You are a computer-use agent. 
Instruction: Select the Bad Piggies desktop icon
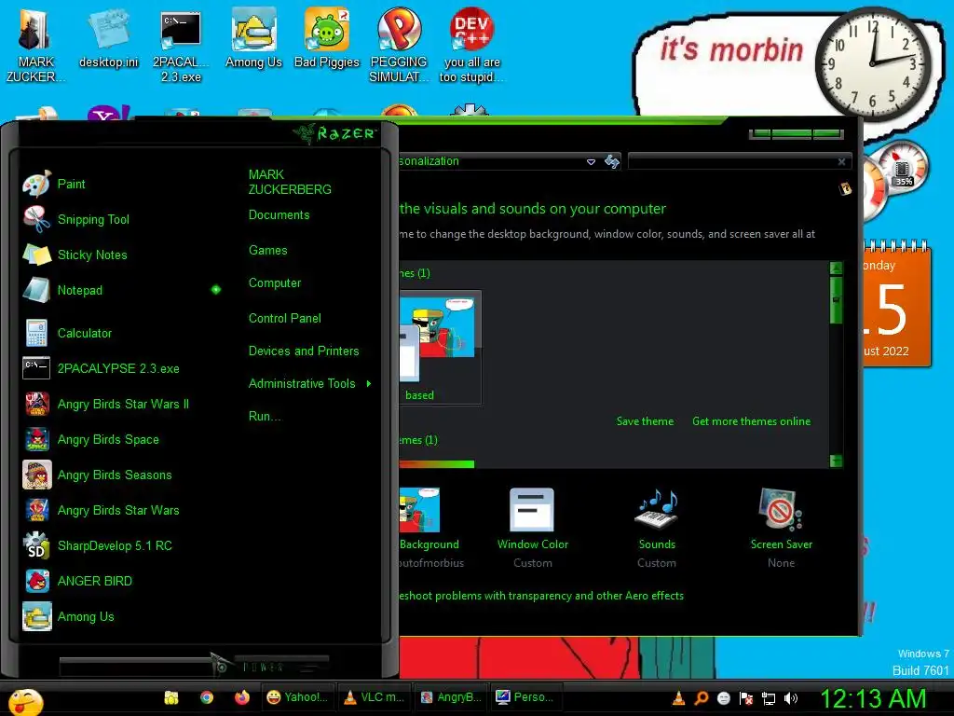point(327,37)
